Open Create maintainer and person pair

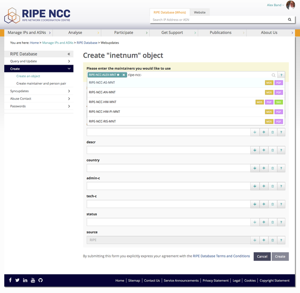point(41,83)
